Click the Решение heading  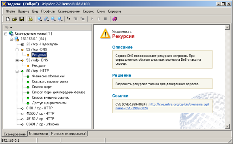tap(122, 75)
